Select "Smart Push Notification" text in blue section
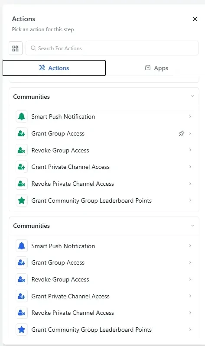Image resolution: width=205 pixels, height=346 pixels. [x=63, y=246]
